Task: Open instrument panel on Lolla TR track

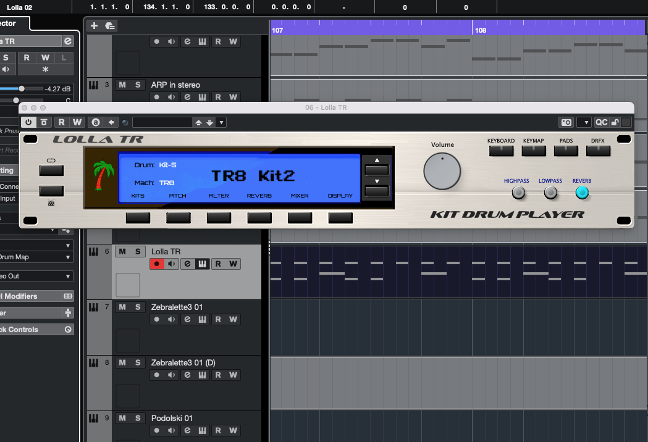Action: click(203, 264)
